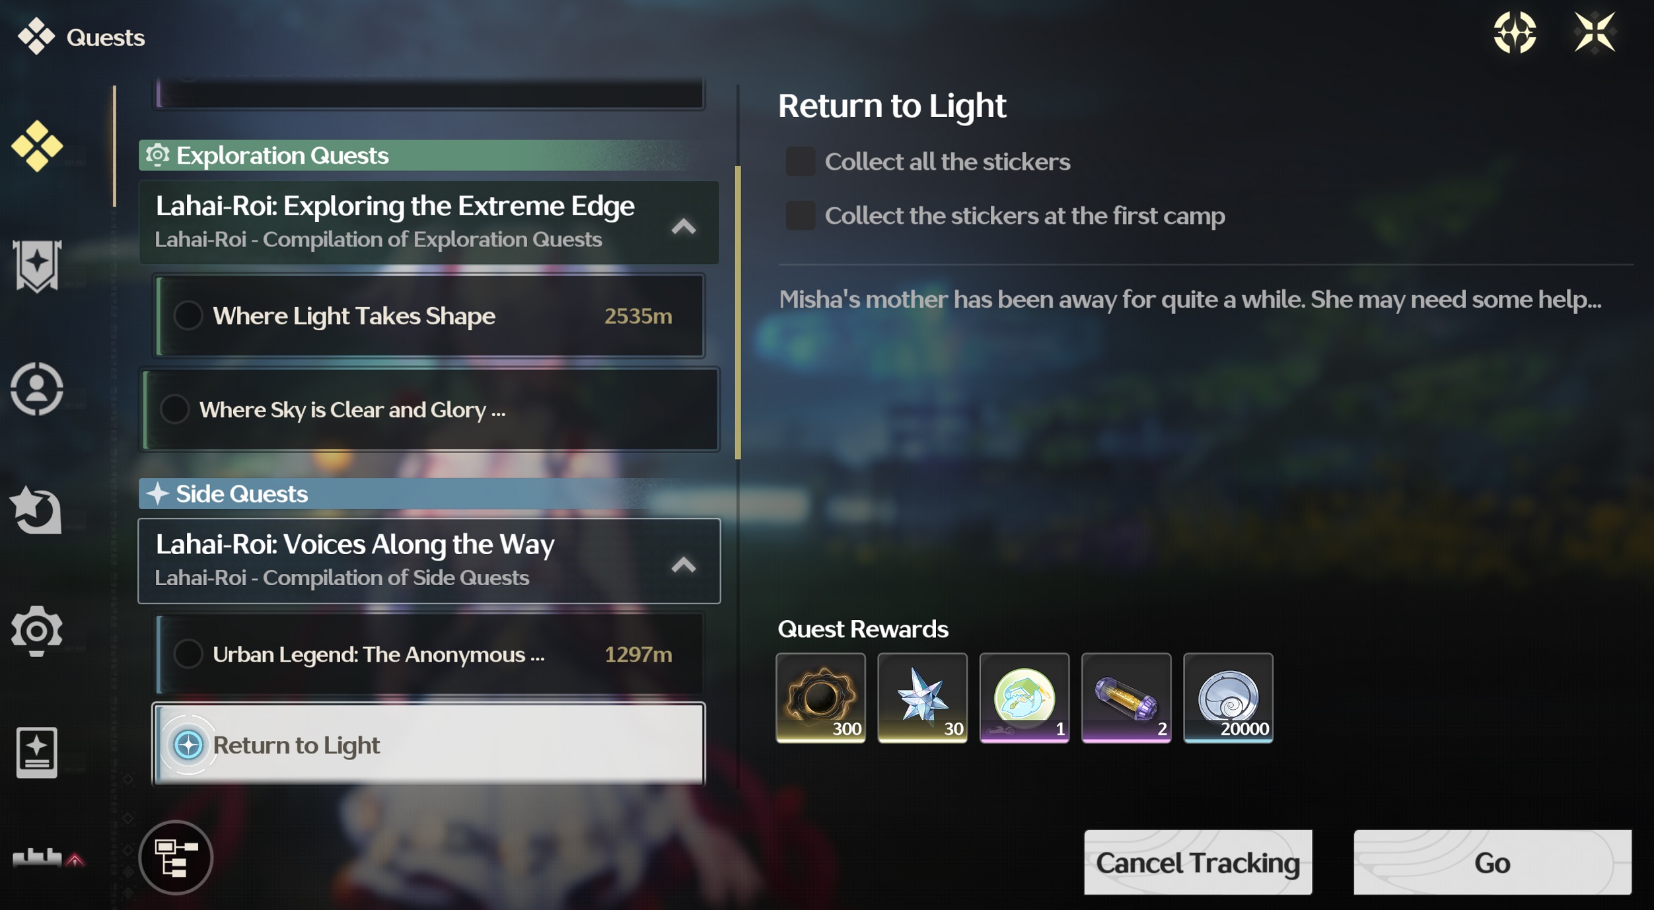This screenshot has height=910, width=1654.
Task: Toggle tracking circle for Where Light Takes Shape
Action: pyautogui.click(x=188, y=316)
